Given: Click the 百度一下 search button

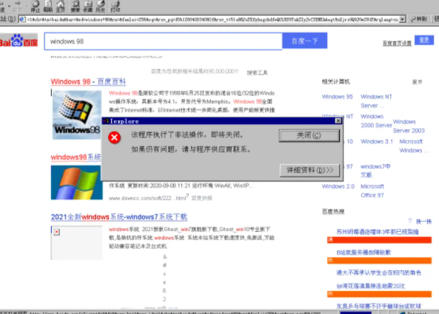Looking at the screenshot, I should click(x=304, y=41).
